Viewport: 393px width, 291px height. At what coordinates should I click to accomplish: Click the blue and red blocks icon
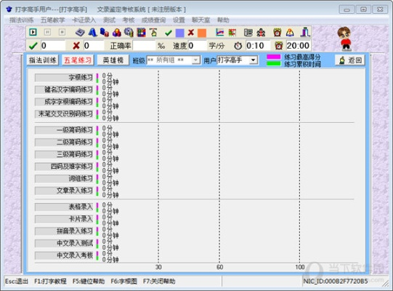point(105,33)
